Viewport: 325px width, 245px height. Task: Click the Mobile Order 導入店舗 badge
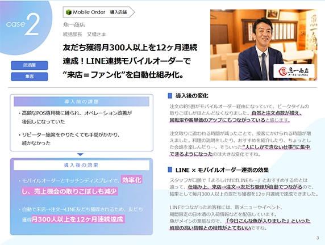pos(99,12)
